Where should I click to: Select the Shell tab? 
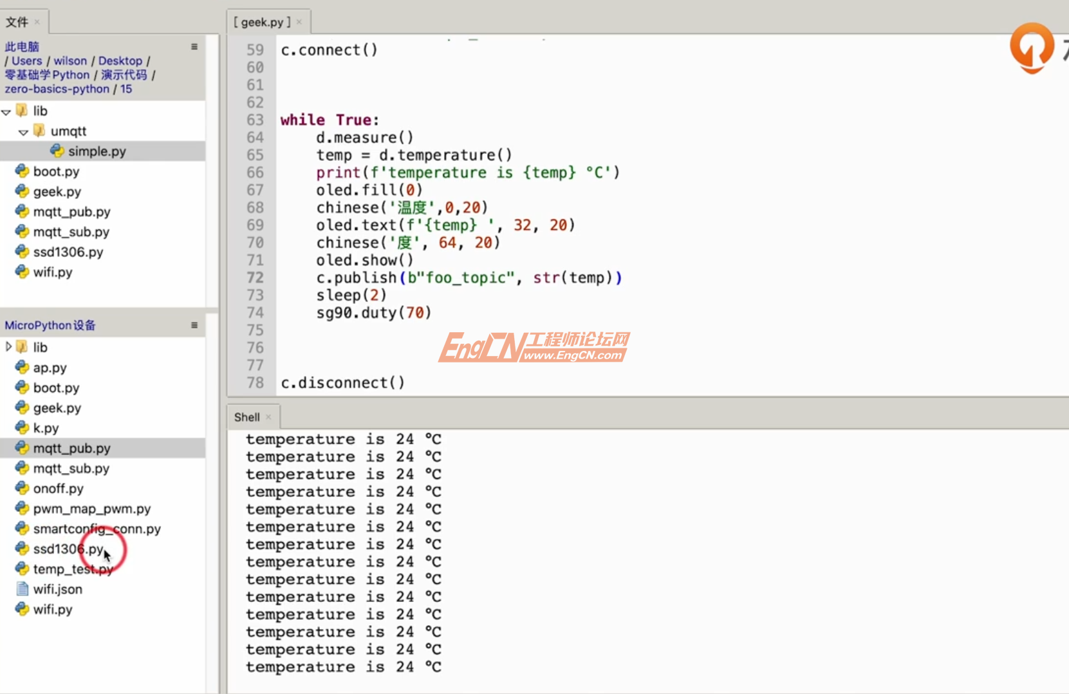click(246, 417)
